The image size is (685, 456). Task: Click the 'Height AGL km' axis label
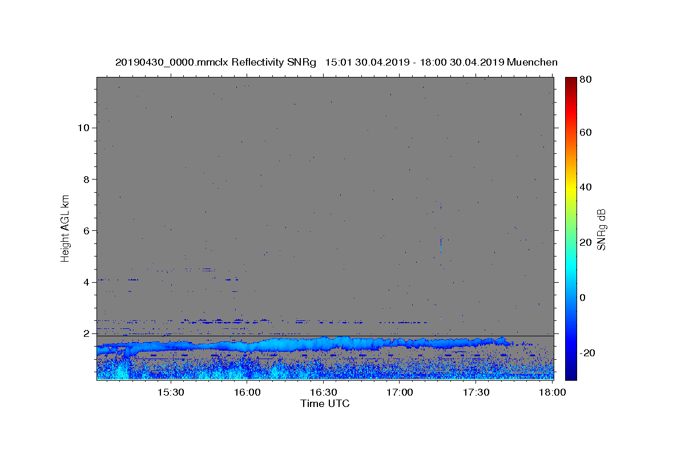(65, 228)
